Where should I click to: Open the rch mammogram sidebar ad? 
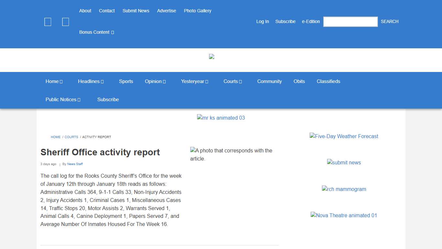tap(344, 189)
